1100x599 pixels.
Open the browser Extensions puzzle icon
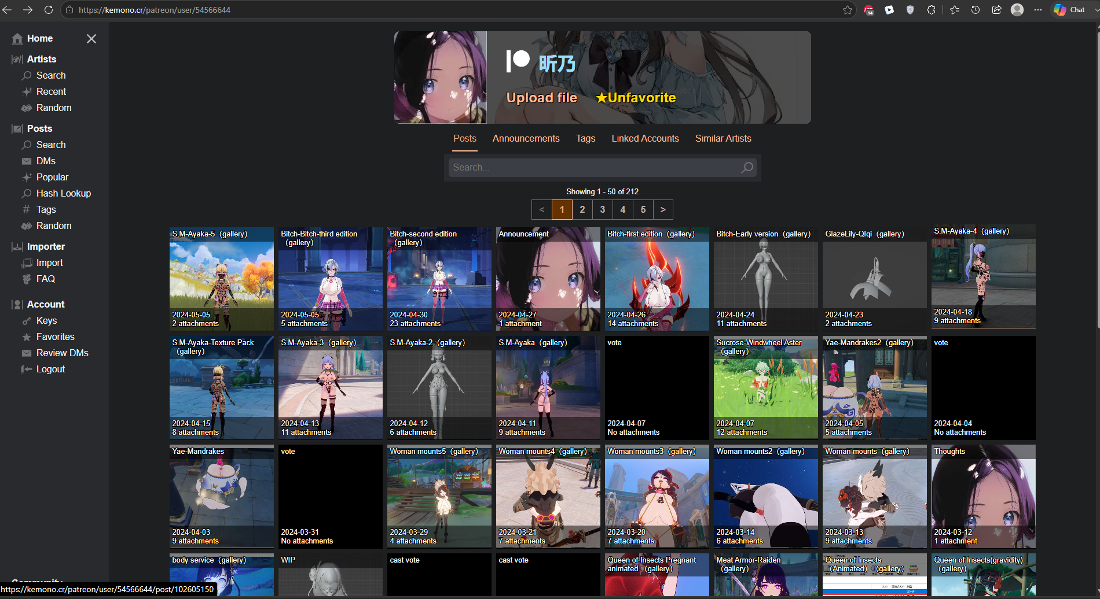point(931,10)
